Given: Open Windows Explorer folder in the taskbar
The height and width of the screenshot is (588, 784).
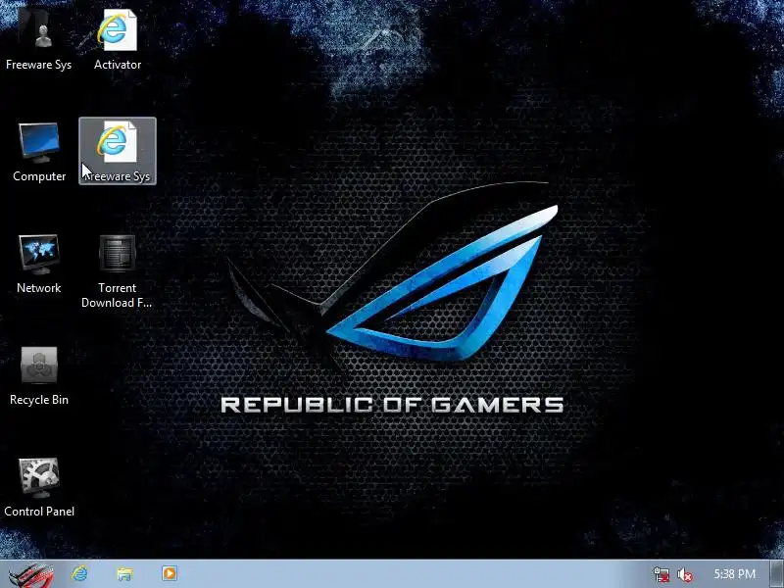Looking at the screenshot, I should (124, 573).
